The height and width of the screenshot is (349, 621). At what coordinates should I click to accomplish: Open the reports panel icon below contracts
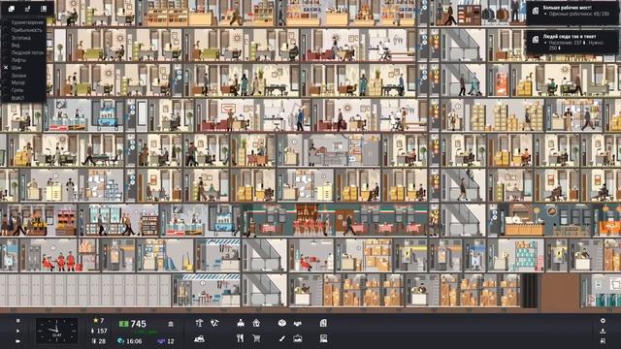click(323, 338)
